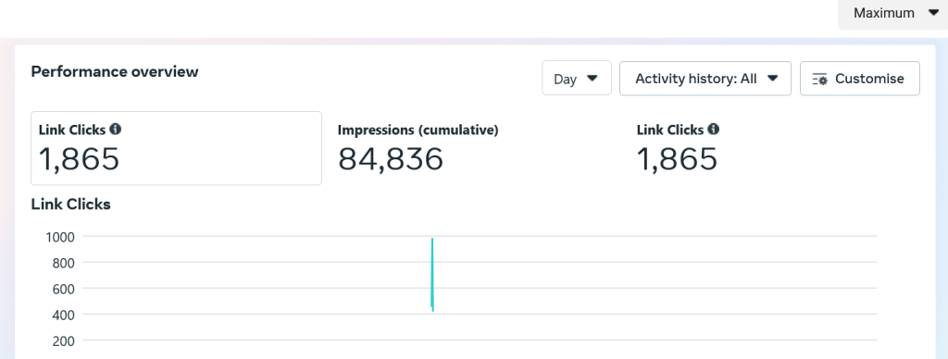948x359 pixels.
Task: Click the 1,865 value in outlined card
Action: coord(80,159)
